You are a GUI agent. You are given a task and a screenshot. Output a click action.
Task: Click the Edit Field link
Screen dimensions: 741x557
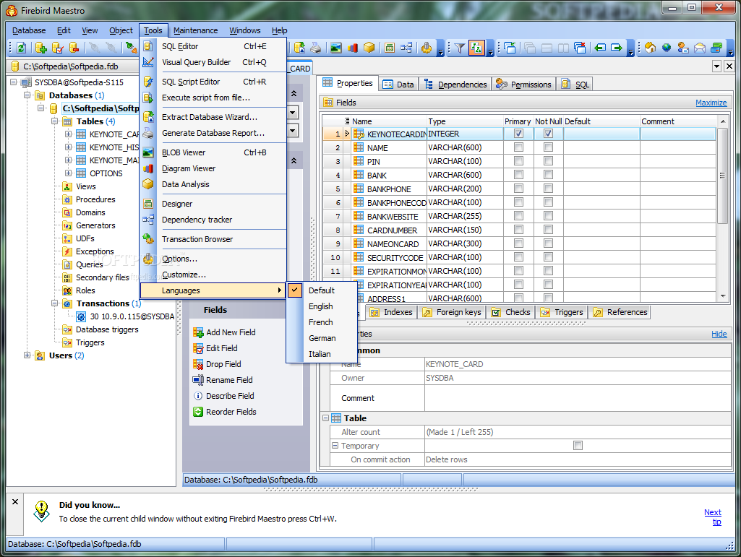(x=222, y=348)
